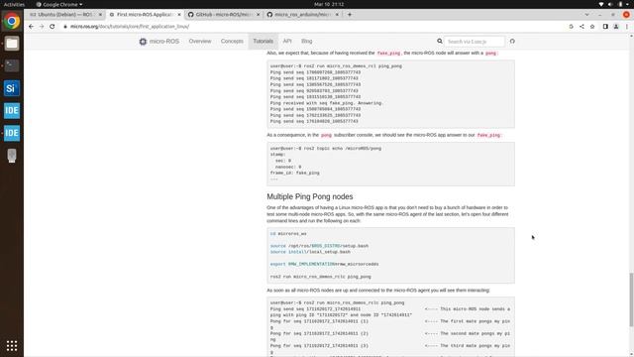Viewport: 634px width, 357px height.
Task: Open Chrome side panel icon
Action: 605,27
